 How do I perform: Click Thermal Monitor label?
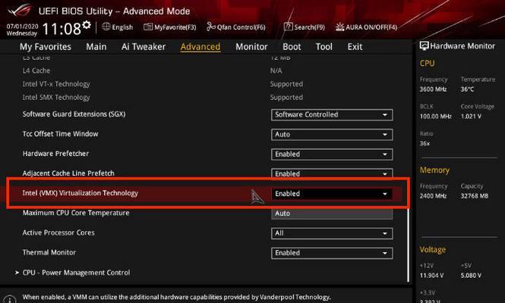coord(49,252)
